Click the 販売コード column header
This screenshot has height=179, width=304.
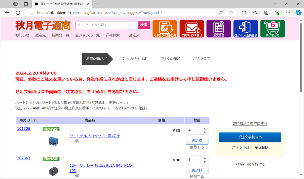click(28, 120)
